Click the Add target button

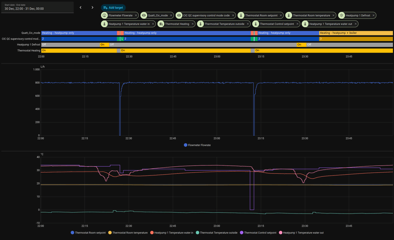click(113, 7)
